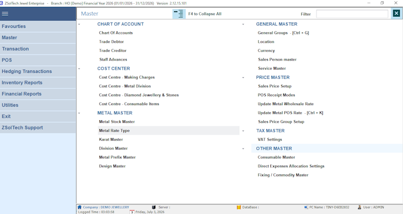Screen dimensions: 403x214
Task: Open ZSolTech Support in sidebar
Action: pyautogui.click(x=38, y=128)
